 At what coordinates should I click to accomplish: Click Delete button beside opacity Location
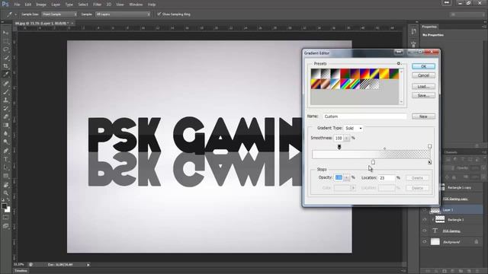tap(417, 178)
